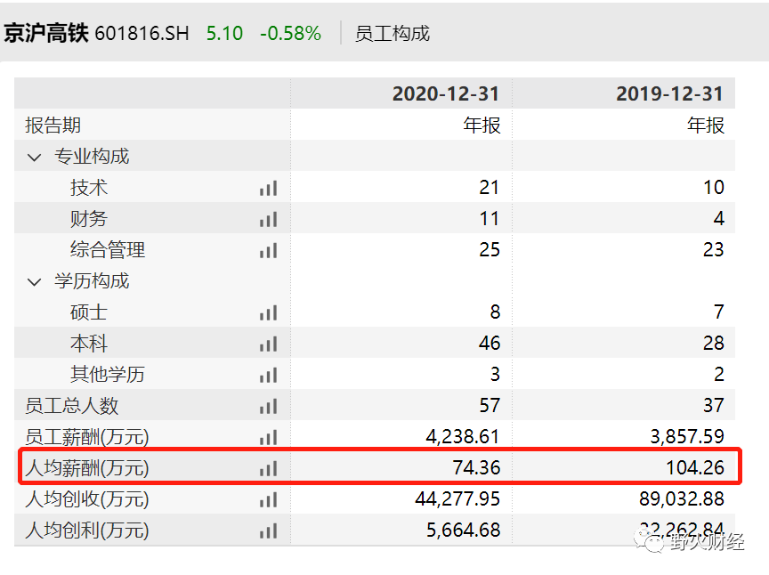Screen dimensions: 769x575
Task: Select the 综合管理 row label
Action: (x=108, y=250)
